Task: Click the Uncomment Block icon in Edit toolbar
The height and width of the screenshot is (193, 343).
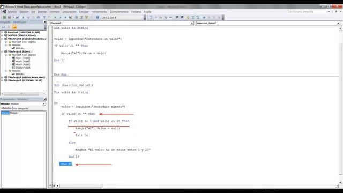Action: tap(198, 17)
